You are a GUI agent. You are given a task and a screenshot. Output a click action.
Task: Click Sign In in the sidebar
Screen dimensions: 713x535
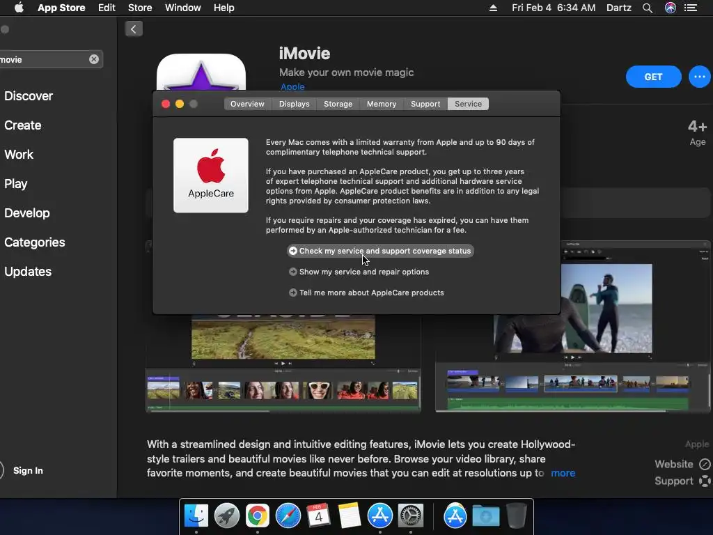pos(28,470)
